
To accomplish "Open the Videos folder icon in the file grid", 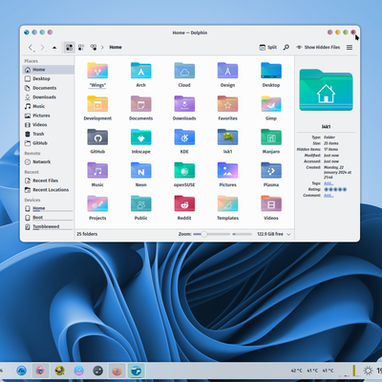I will tap(271, 203).
